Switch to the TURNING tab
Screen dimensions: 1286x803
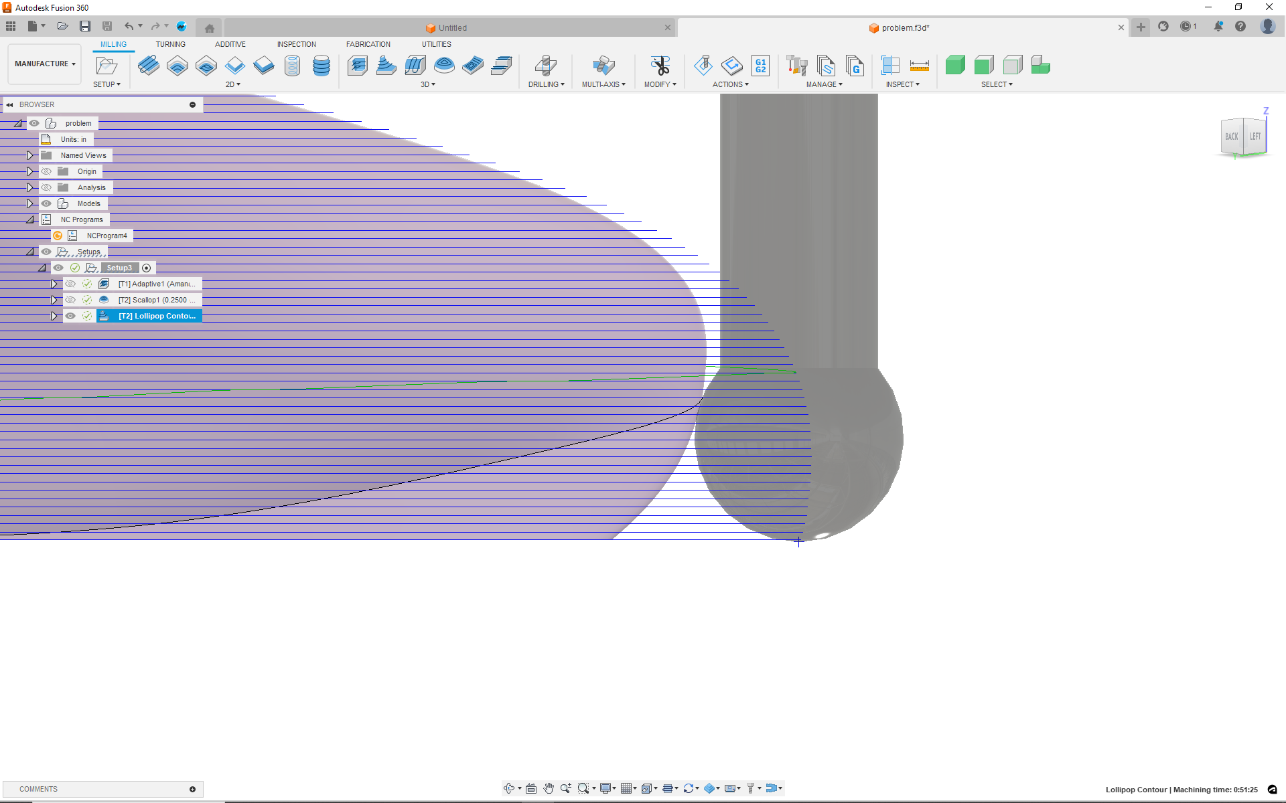point(171,44)
